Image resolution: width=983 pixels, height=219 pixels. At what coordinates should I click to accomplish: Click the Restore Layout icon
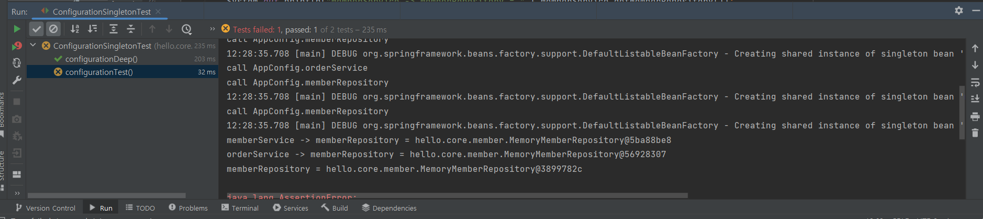[17, 174]
